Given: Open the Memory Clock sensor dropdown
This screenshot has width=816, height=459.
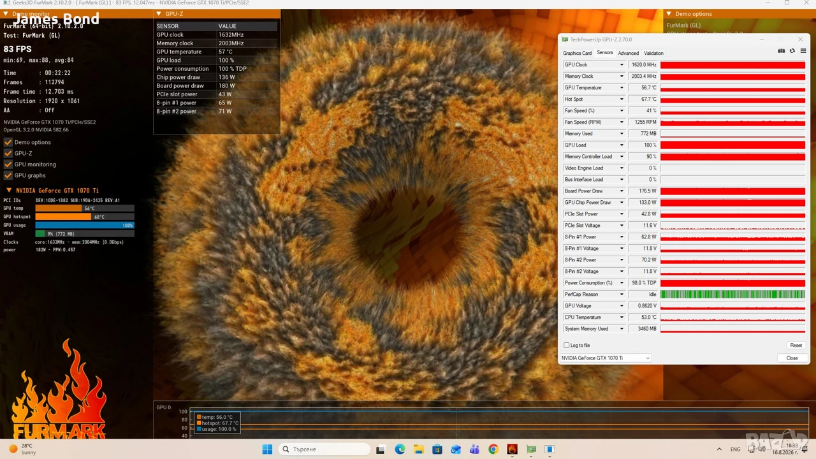Looking at the screenshot, I should [x=622, y=76].
